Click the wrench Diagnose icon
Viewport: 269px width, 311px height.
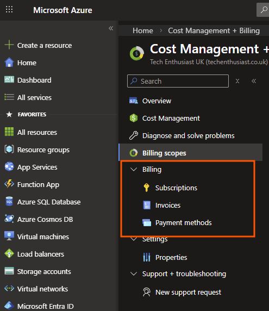coord(134,136)
